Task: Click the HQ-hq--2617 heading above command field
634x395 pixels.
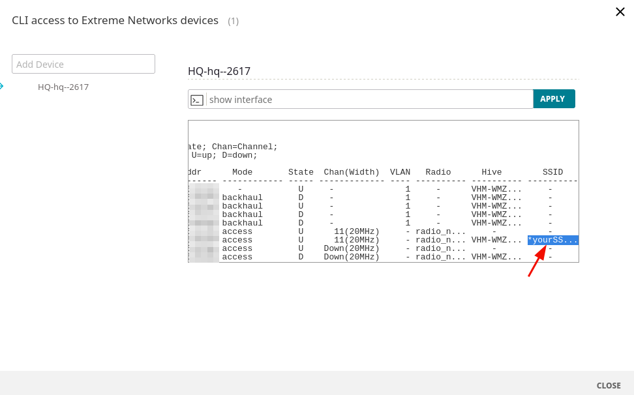Action: [x=219, y=71]
